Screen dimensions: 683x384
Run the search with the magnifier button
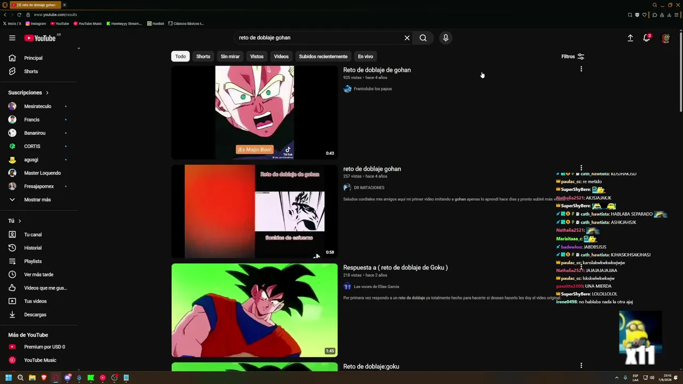[423, 38]
